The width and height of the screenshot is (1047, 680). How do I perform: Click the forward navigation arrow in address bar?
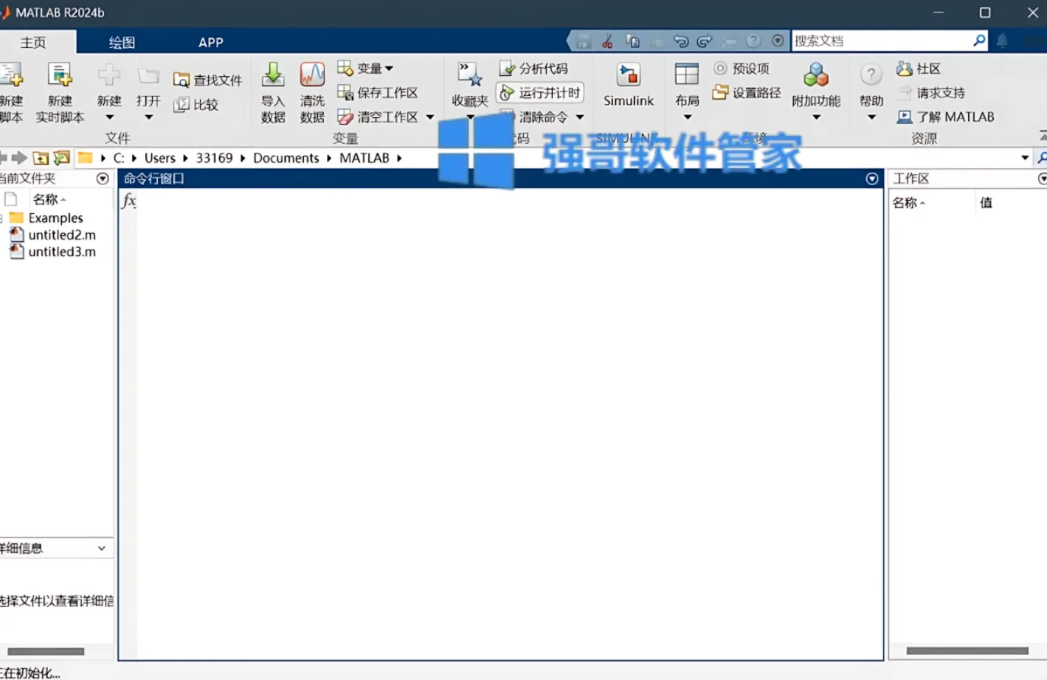19,158
